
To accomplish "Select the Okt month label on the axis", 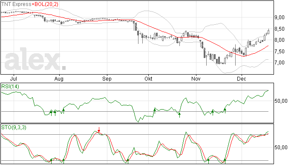I will click(x=148, y=78).
